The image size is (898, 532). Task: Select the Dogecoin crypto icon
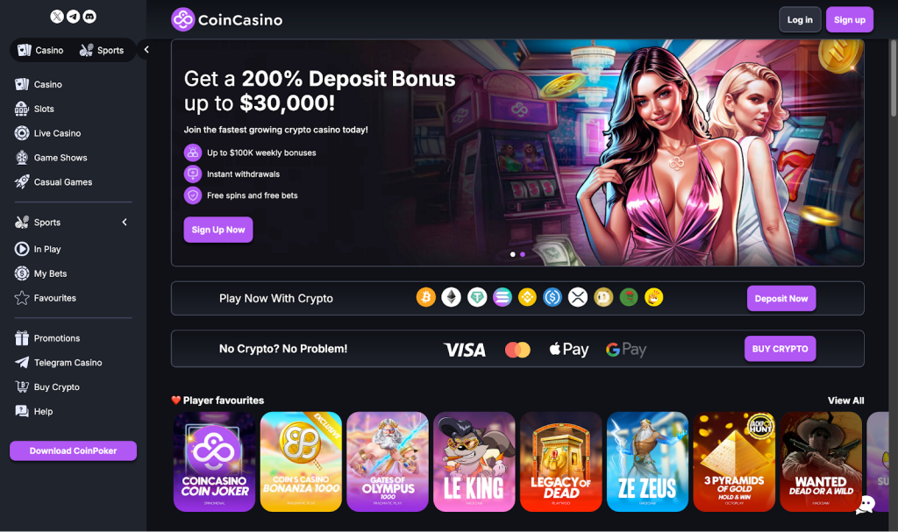click(x=603, y=297)
